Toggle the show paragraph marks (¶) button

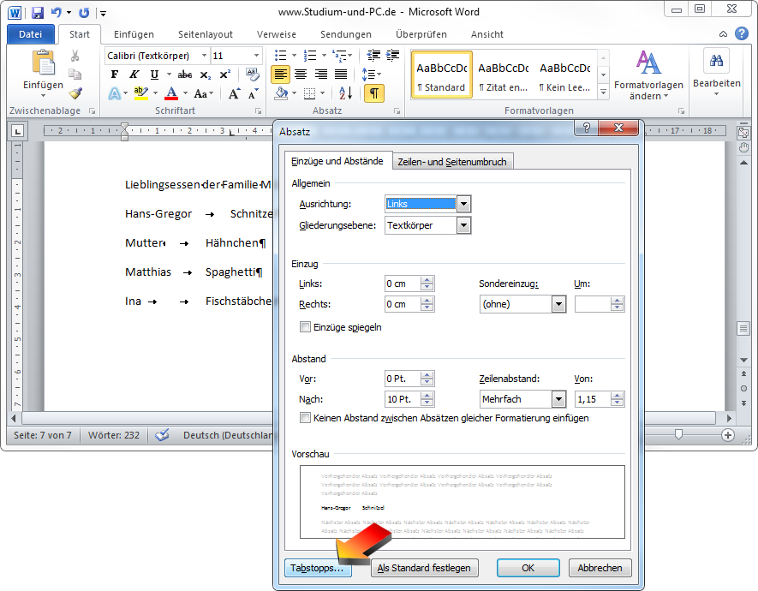point(373,93)
